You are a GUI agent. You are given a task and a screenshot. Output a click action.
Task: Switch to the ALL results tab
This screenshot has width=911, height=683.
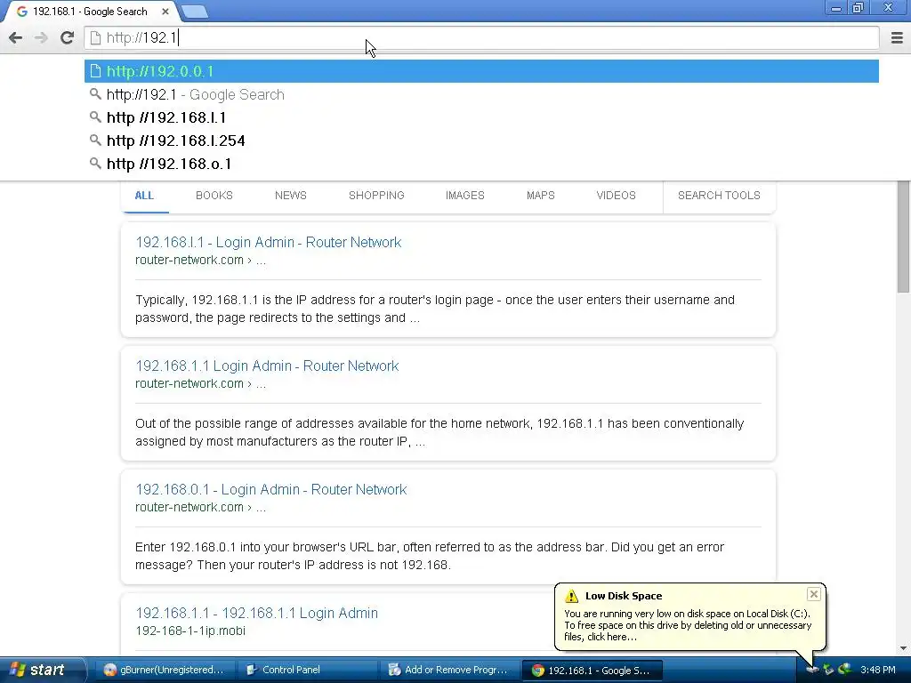144,195
